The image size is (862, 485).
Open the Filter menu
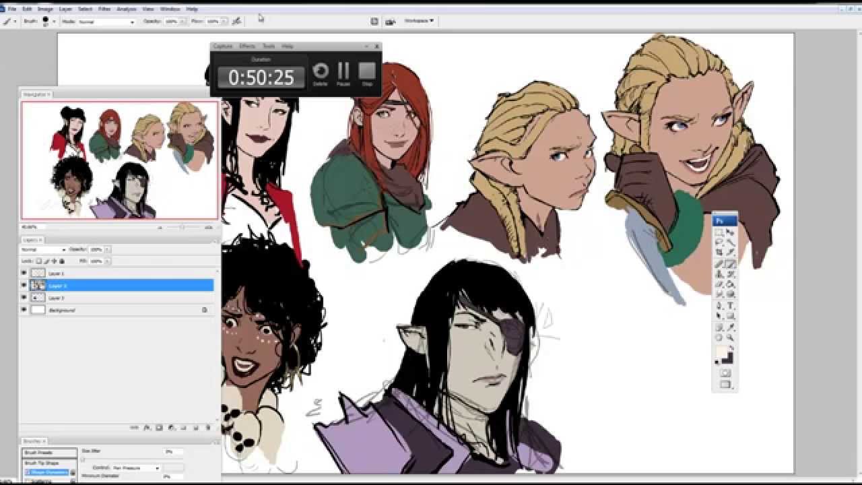104,9
